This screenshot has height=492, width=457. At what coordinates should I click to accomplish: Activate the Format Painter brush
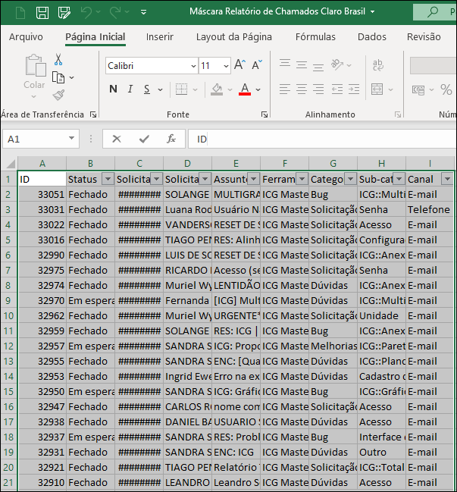tap(58, 95)
